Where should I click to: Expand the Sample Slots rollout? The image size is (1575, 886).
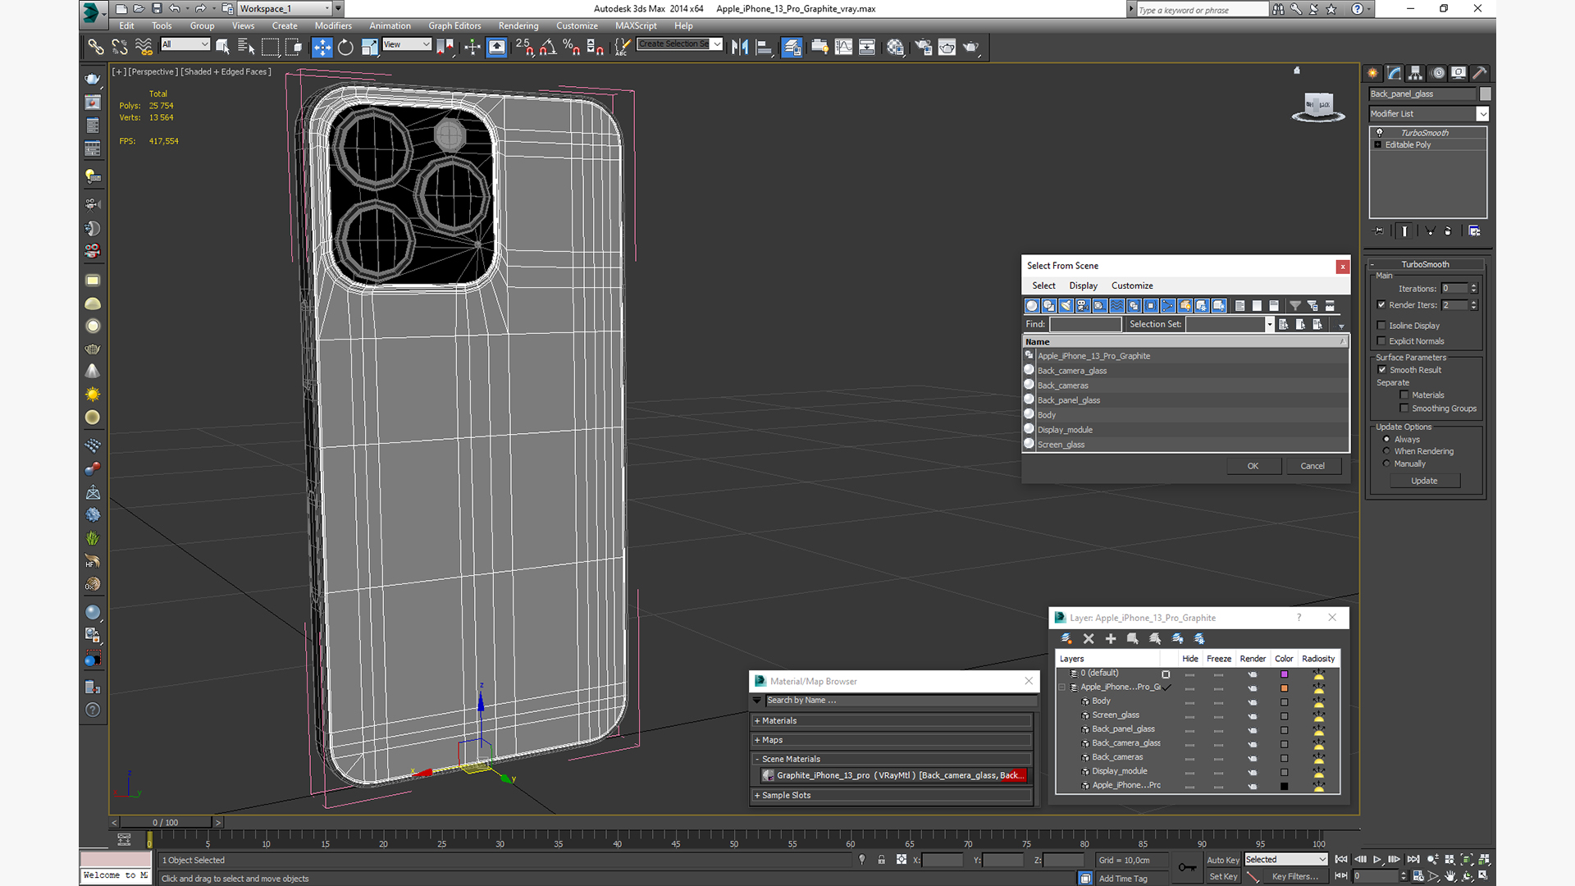891,796
